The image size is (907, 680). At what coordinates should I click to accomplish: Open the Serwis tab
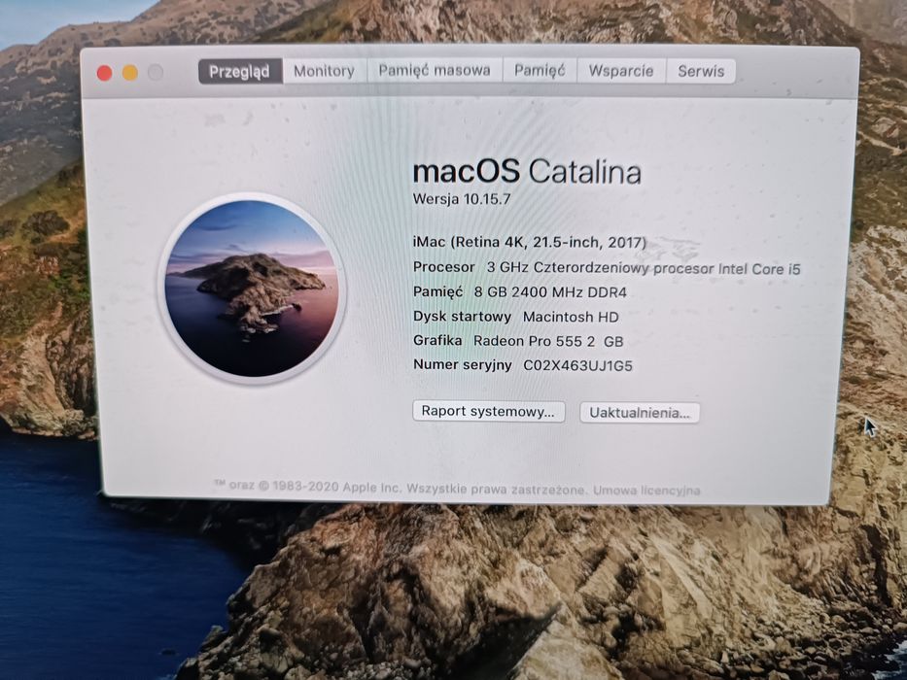701,71
